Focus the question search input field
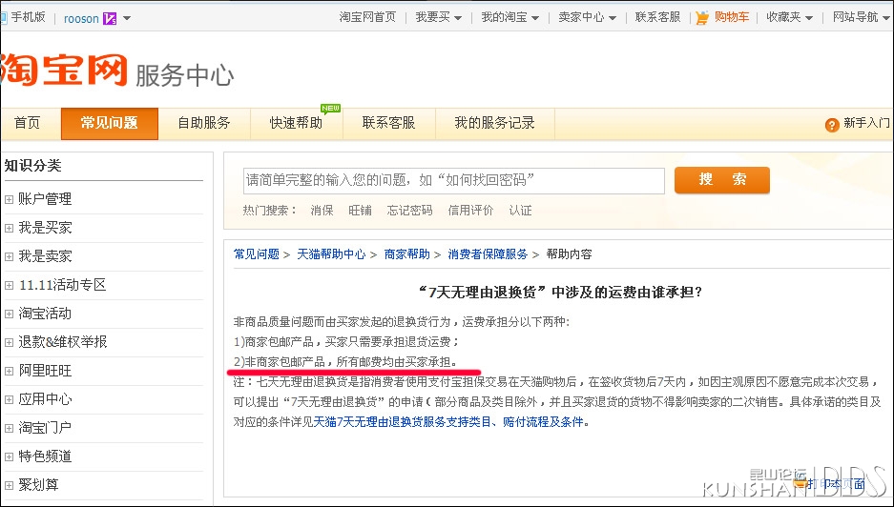This screenshot has width=894, height=507. pyautogui.click(x=454, y=180)
